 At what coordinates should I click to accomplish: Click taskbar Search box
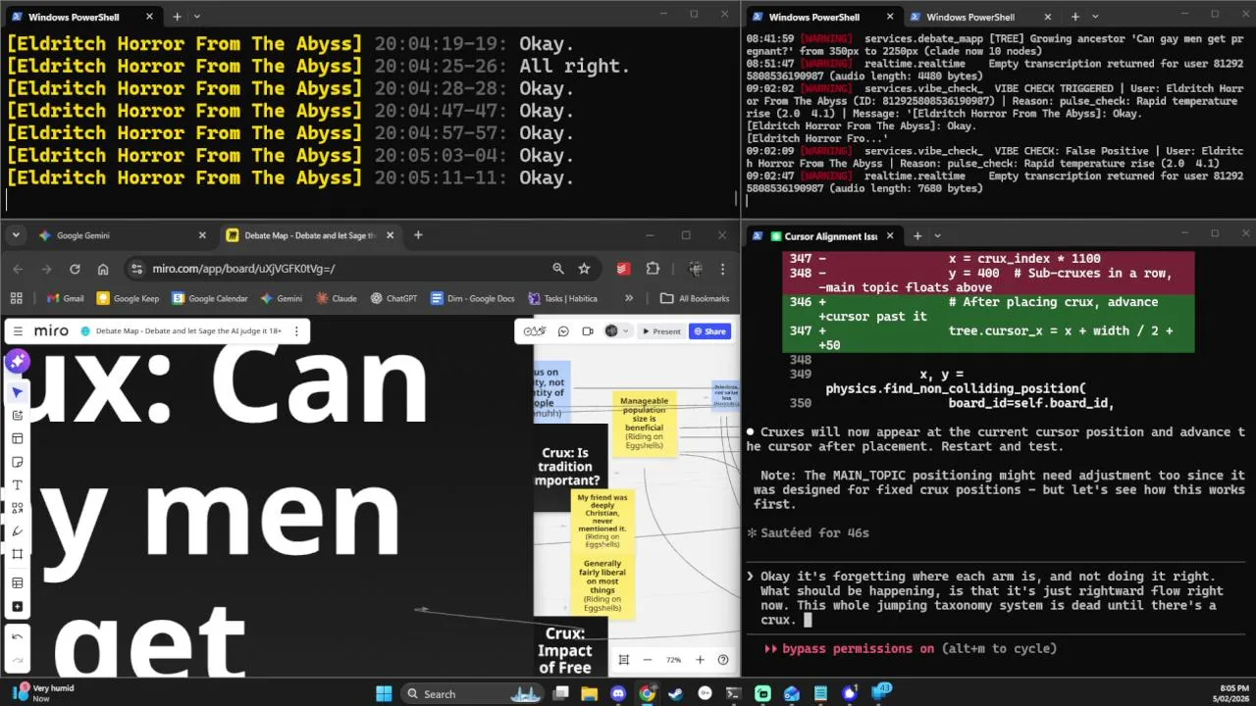point(473,693)
